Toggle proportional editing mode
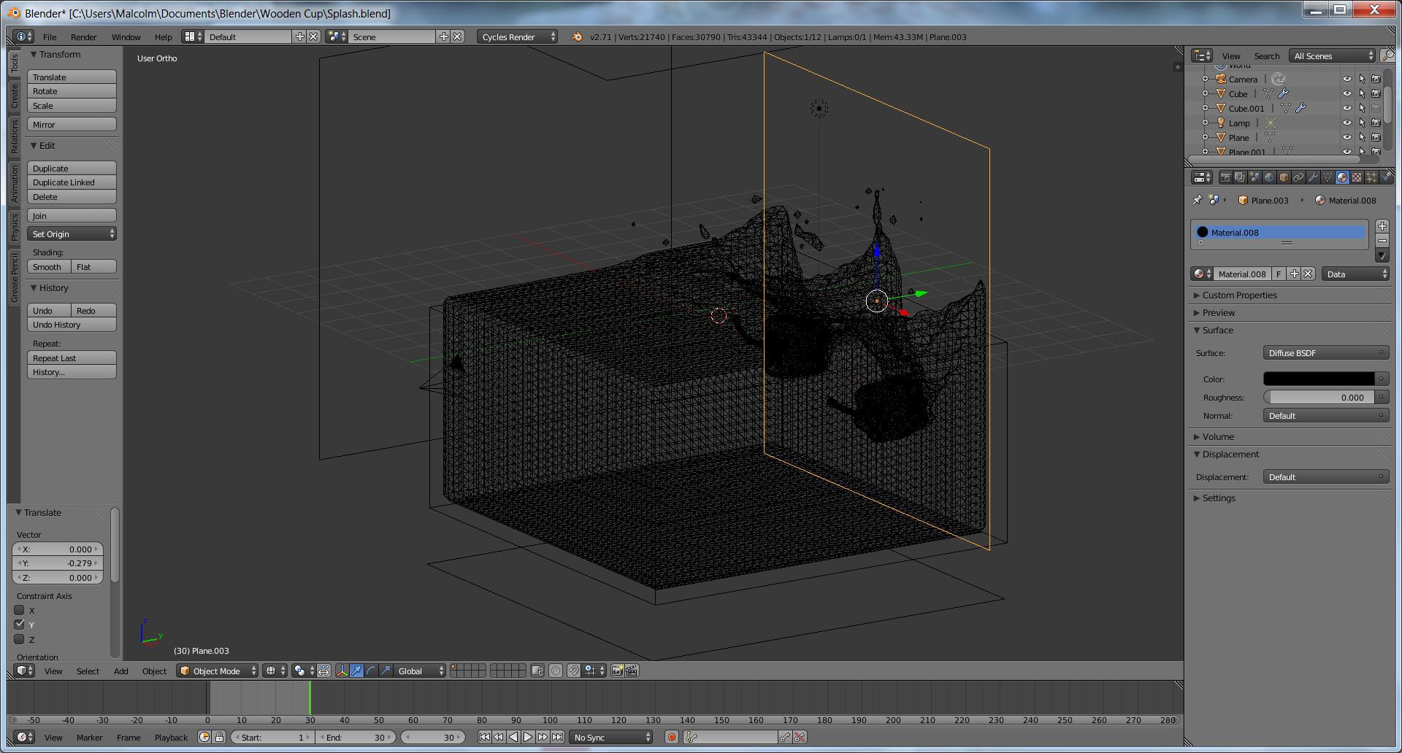The width and height of the screenshot is (1402, 753). point(556,671)
